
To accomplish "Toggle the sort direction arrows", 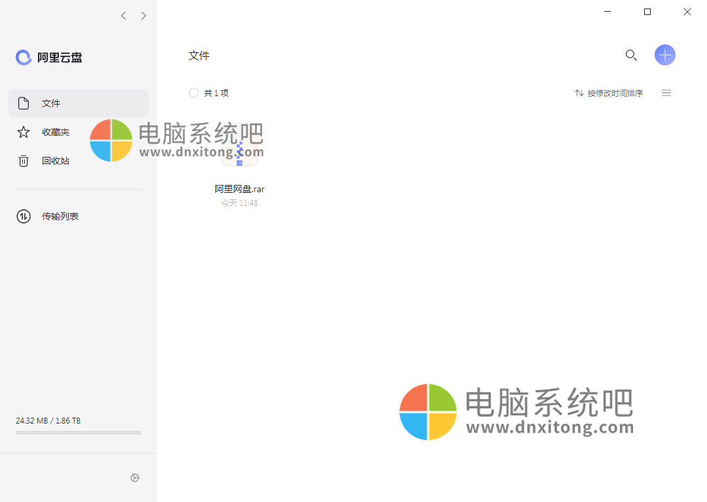I will point(579,93).
